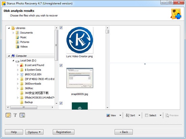Click the Sort A-Z icon
The width and height of the screenshot is (186, 139).
[x=127, y=115]
